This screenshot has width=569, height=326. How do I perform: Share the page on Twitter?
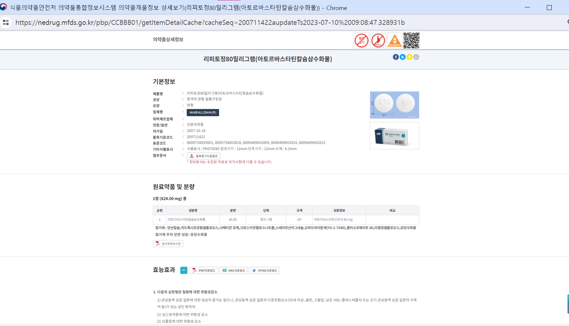(402, 57)
